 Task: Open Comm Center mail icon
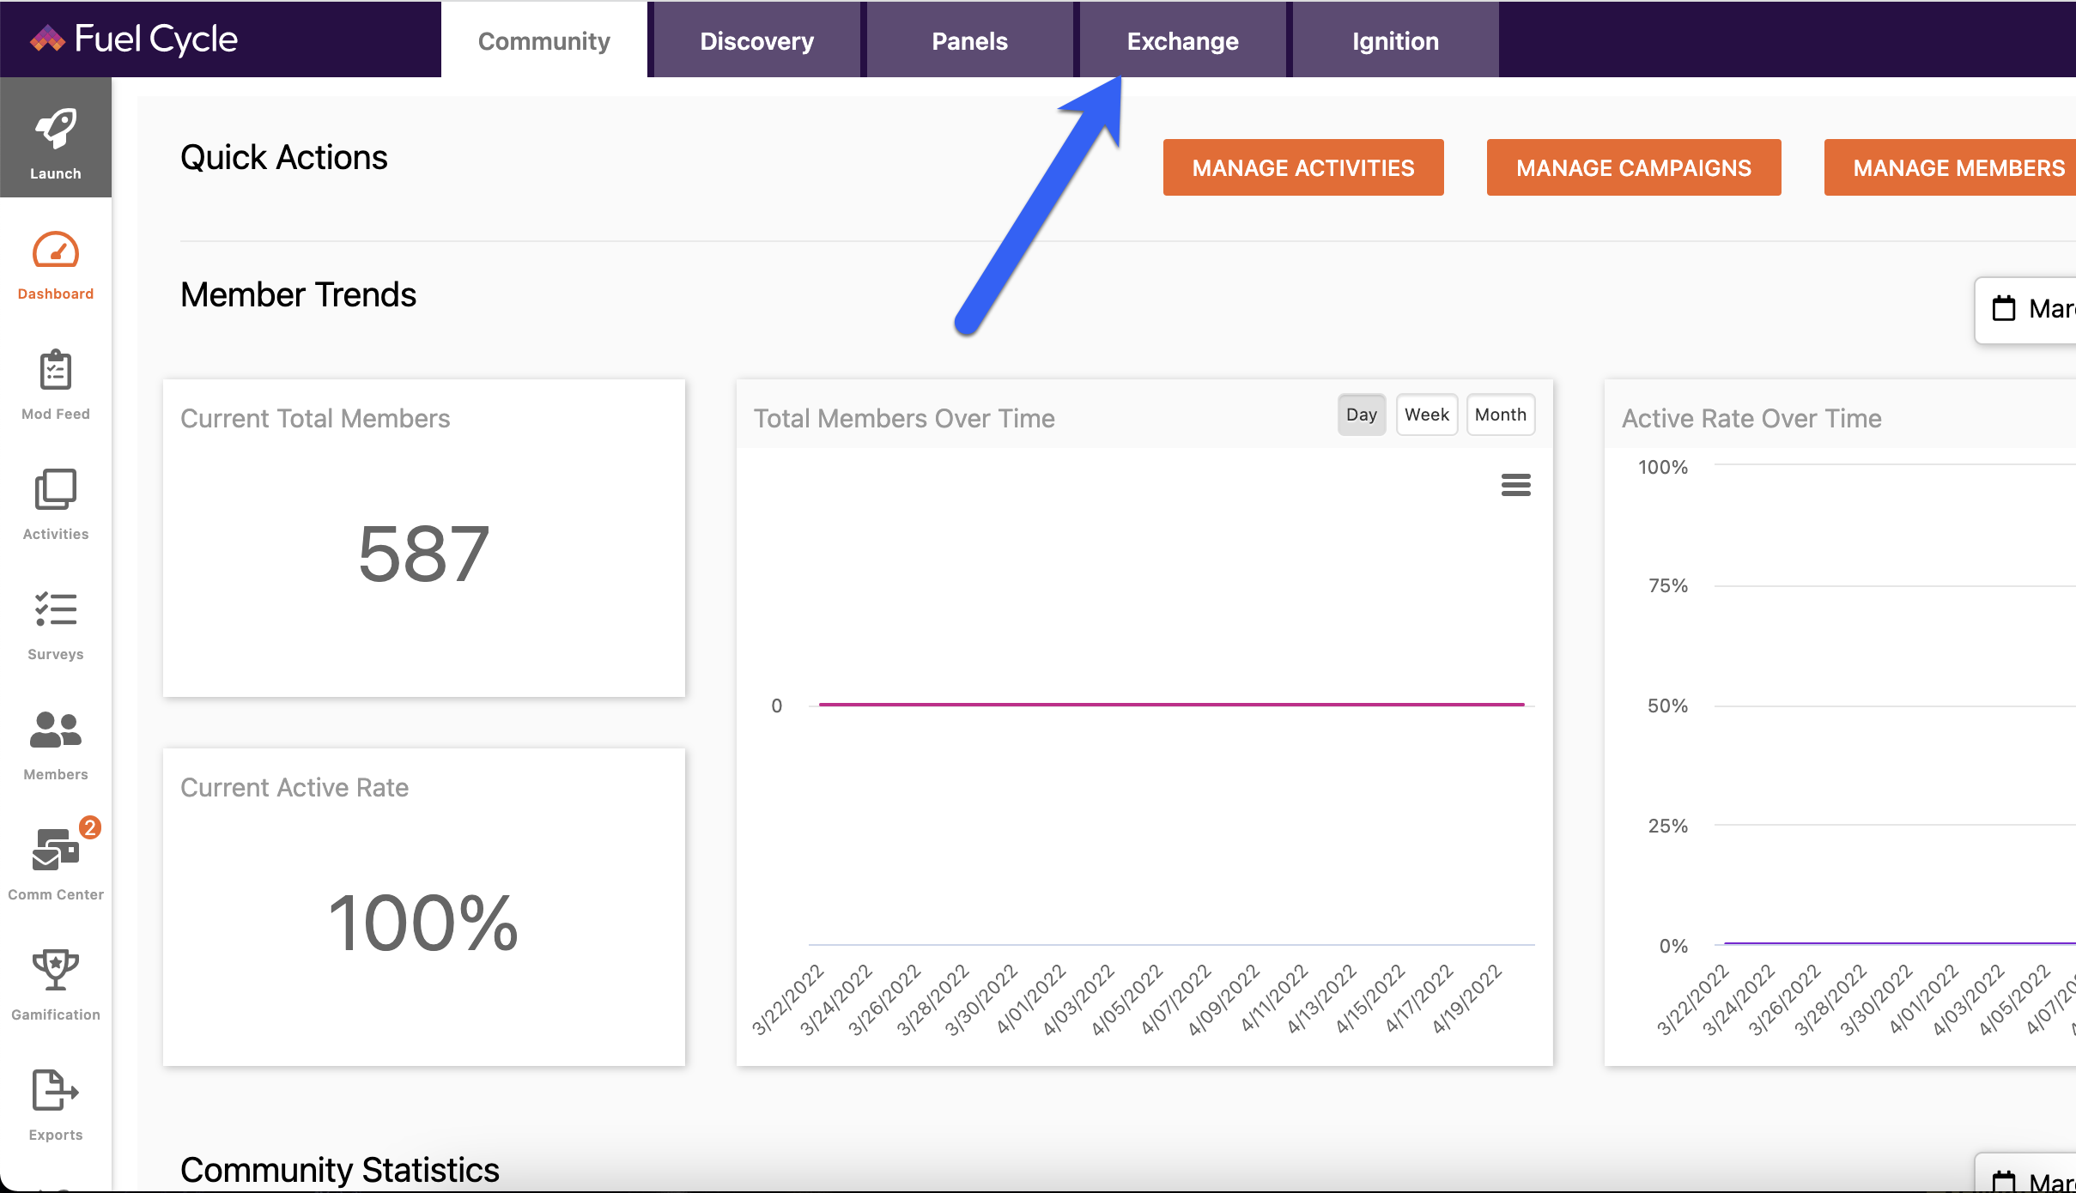(x=56, y=850)
